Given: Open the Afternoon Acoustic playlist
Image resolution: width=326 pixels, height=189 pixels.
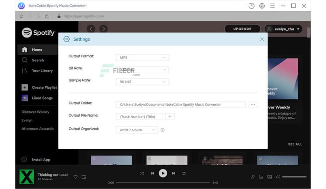Looking at the screenshot, I should [x=37, y=128].
